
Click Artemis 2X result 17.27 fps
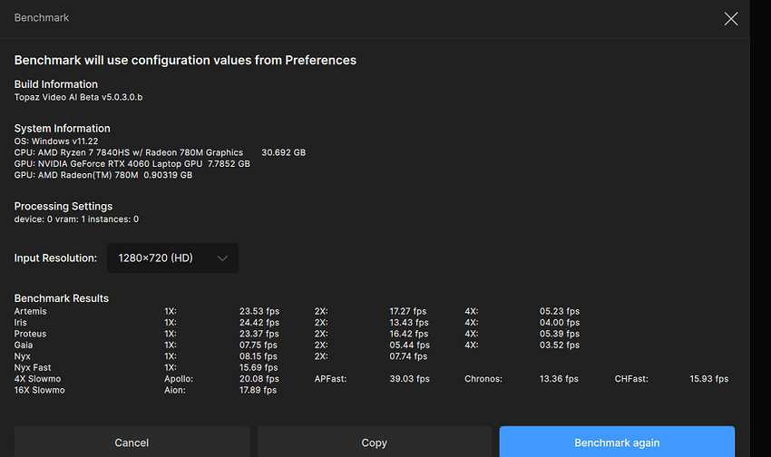click(x=407, y=311)
